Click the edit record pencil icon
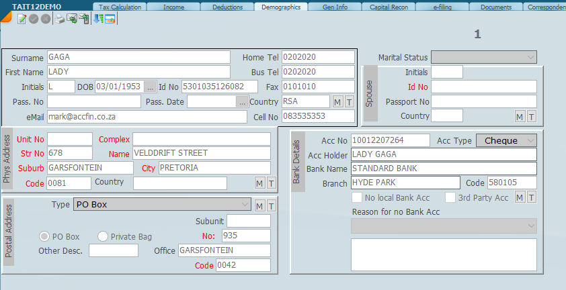 (21, 19)
